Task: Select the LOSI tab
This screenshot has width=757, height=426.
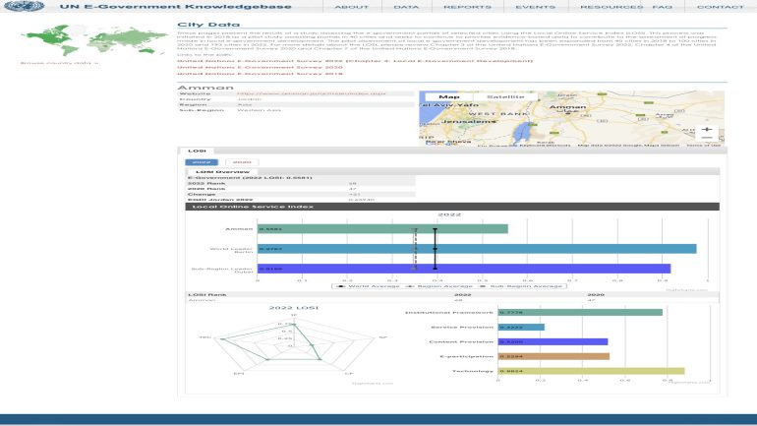Action: [x=197, y=151]
